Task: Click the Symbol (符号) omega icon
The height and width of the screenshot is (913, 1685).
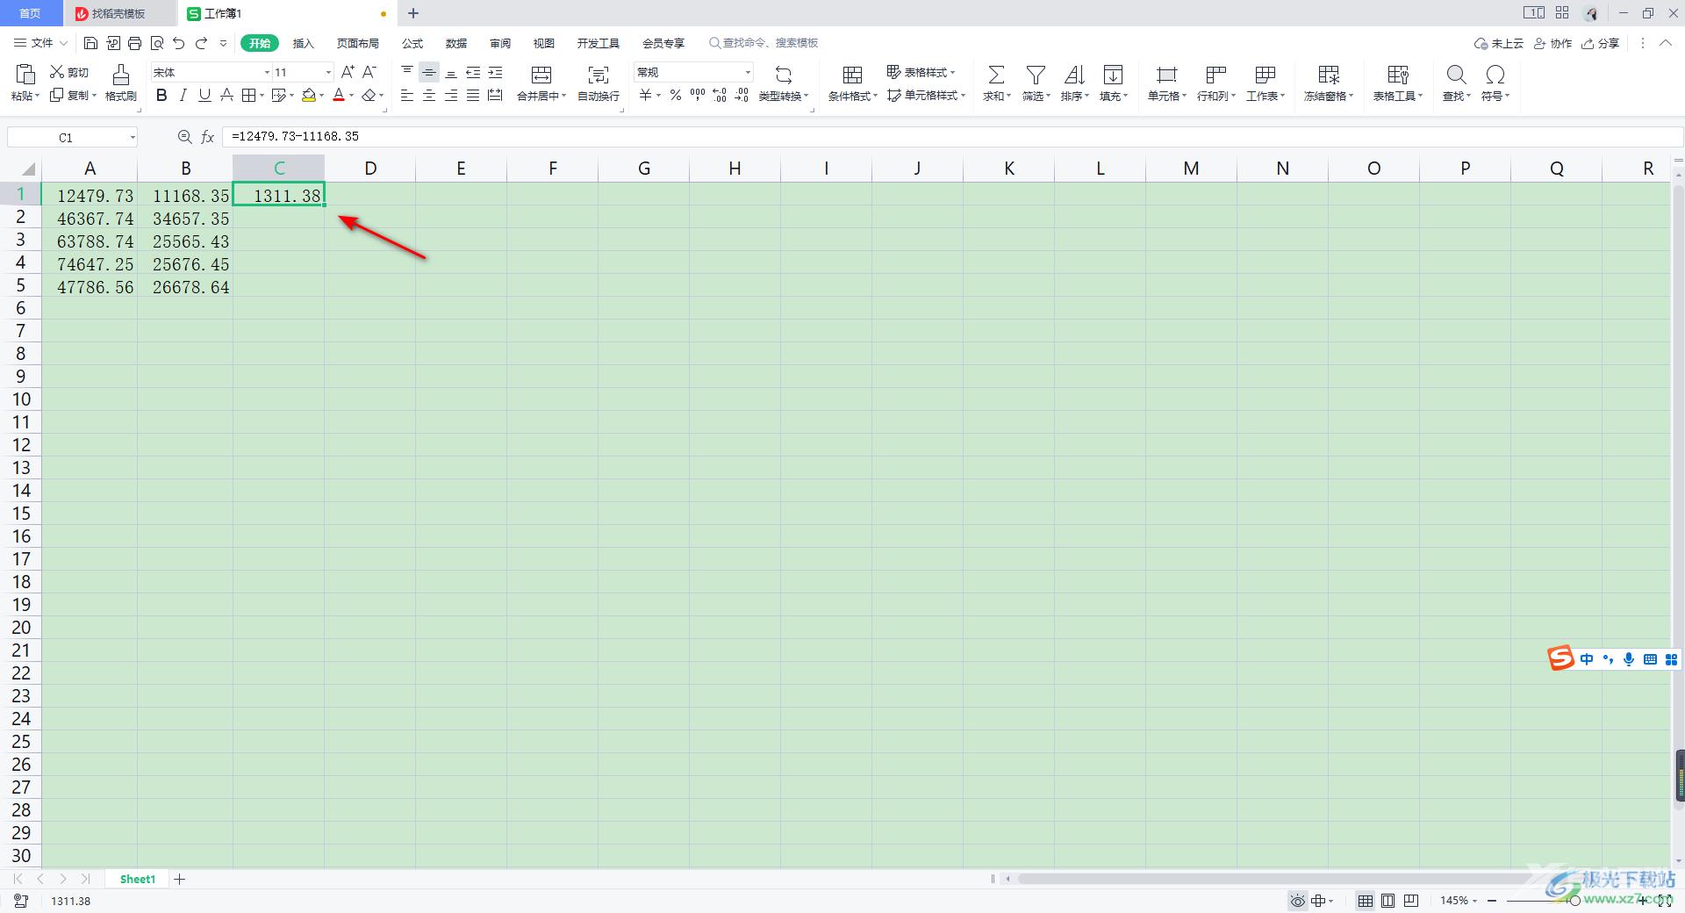Action: tap(1495, 75)
